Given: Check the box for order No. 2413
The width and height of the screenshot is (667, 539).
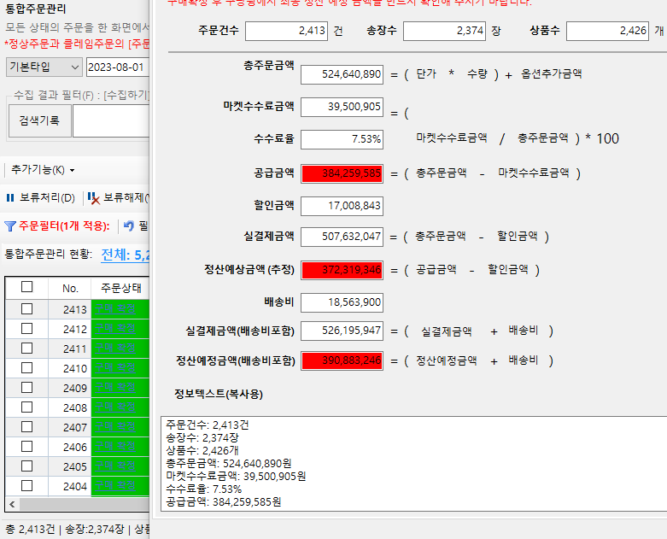Looking at the screenshot, I should tap(27, 309).
